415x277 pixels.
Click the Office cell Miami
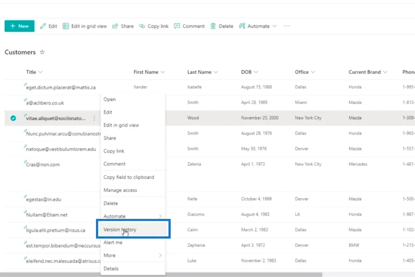click(x=301, y=102)
